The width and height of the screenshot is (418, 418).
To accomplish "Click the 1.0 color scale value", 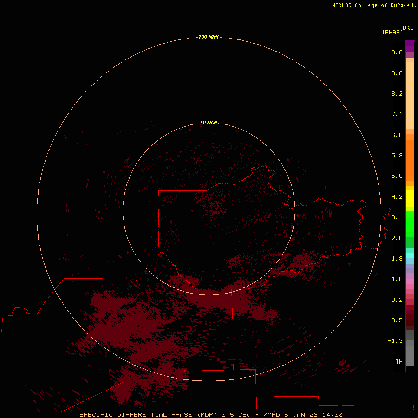I will [x=397, y=279].
